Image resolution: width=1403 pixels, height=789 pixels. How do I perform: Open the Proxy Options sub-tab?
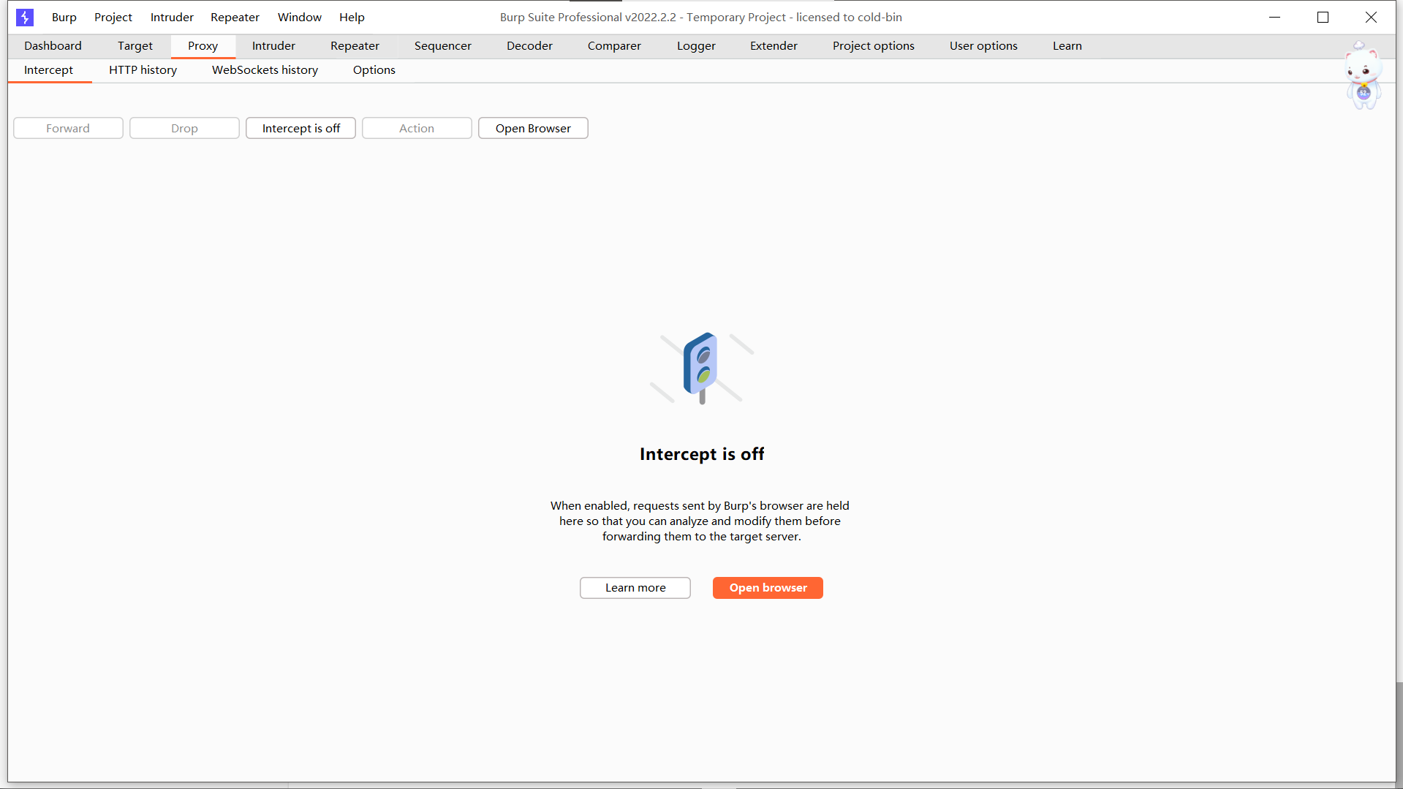[x=374, y=69]
